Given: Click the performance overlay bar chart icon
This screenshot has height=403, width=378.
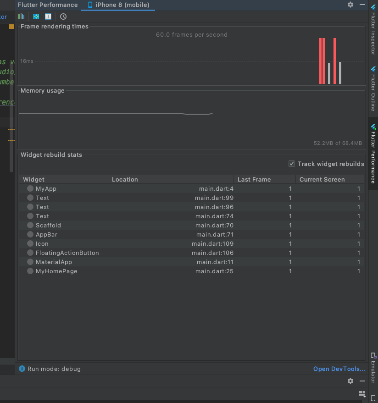Looking at the screenshot, I should (x=21, y=17).
